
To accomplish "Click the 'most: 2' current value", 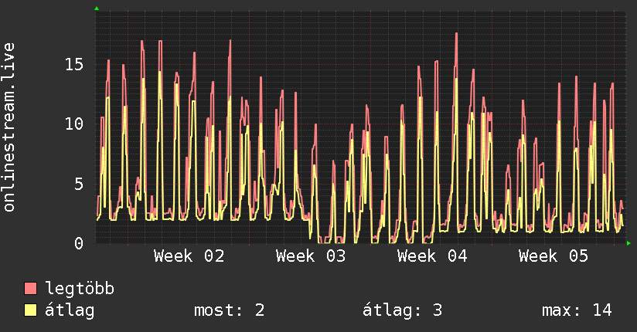I will (229, 310).
